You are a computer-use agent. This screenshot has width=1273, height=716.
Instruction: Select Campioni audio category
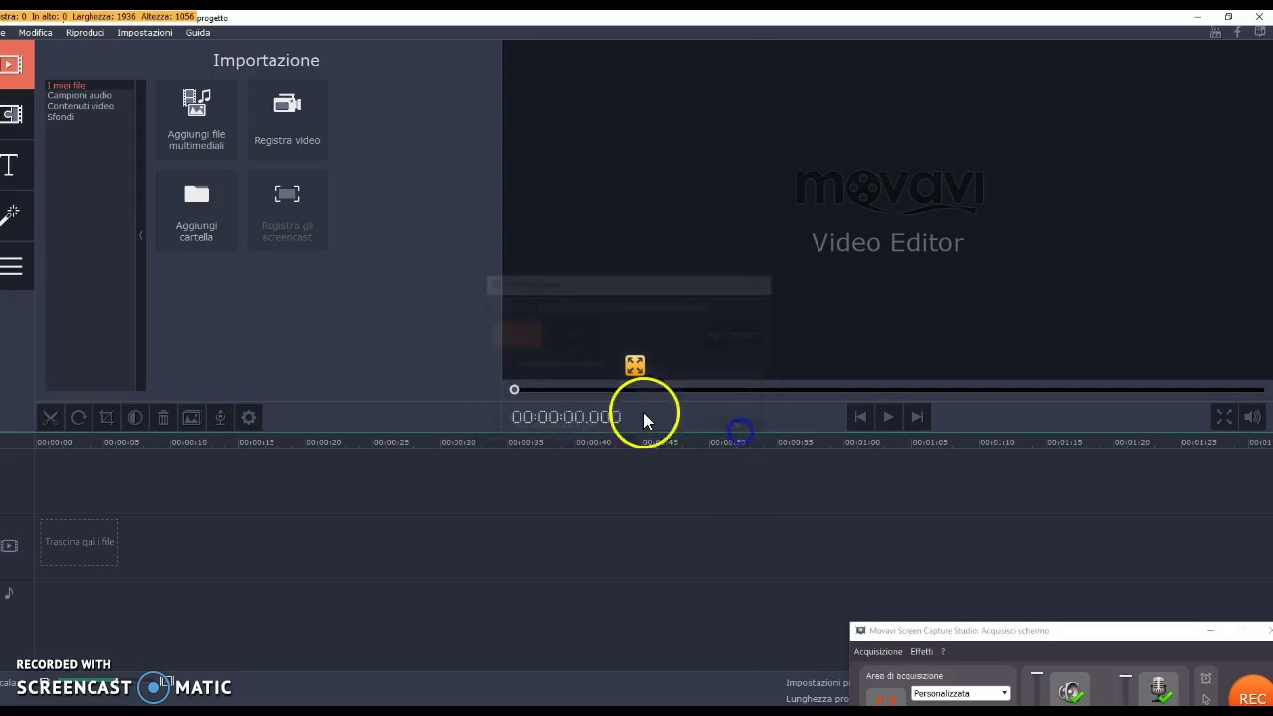[80, 95]
